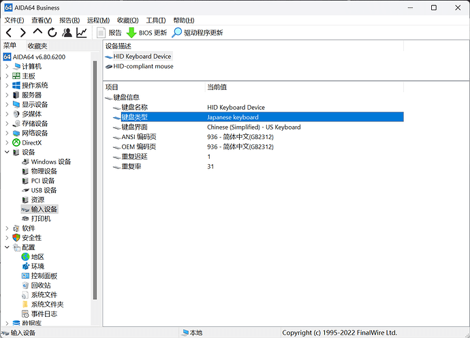
Task: Open the 查看(V) menu
Action: (x=42, y=20)
